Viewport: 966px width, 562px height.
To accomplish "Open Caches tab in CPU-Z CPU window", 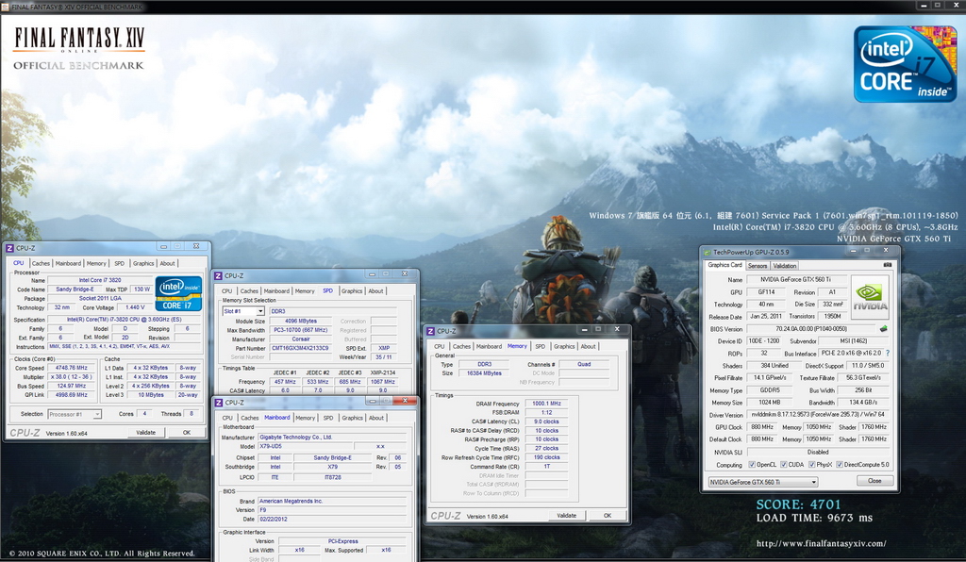I will point(41,263).
